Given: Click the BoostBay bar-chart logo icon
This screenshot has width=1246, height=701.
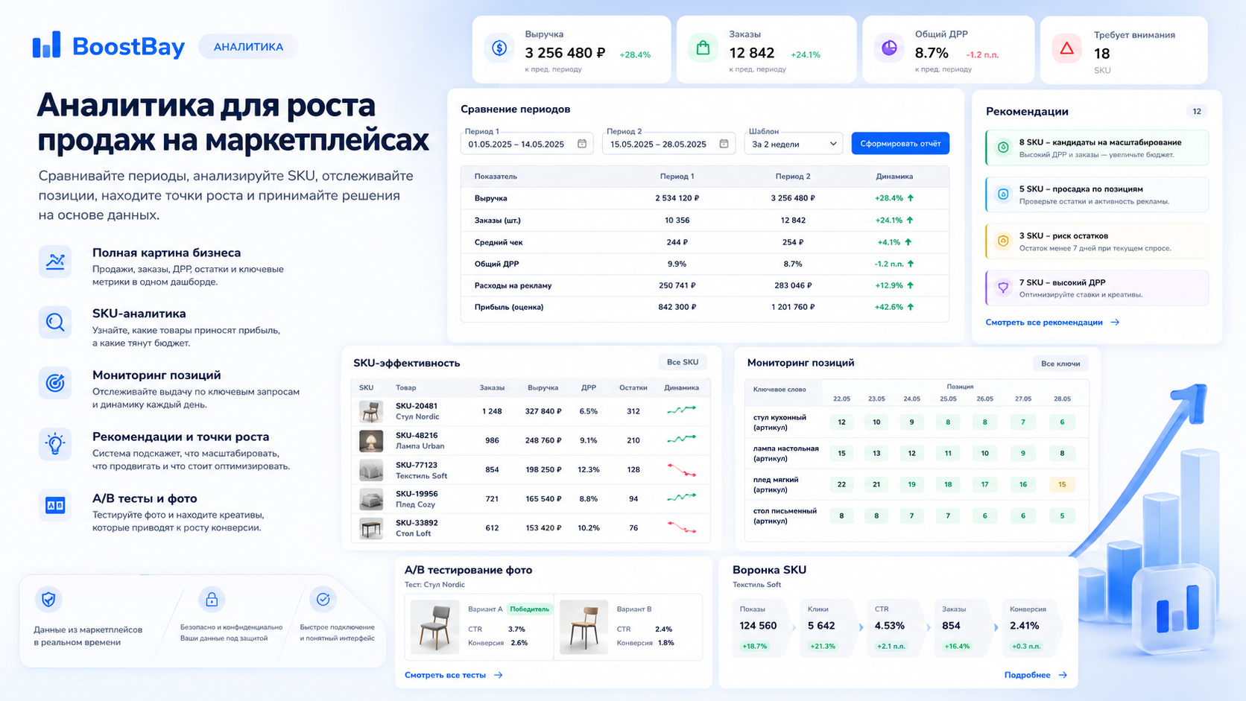Looking at the screenshot, I should coord(46,45).
